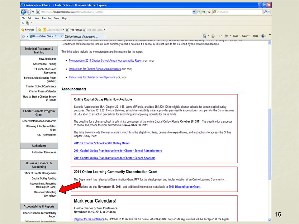The image size is (299, 224).
Task: Open the Edit menu
Action: tap(30, 18)
